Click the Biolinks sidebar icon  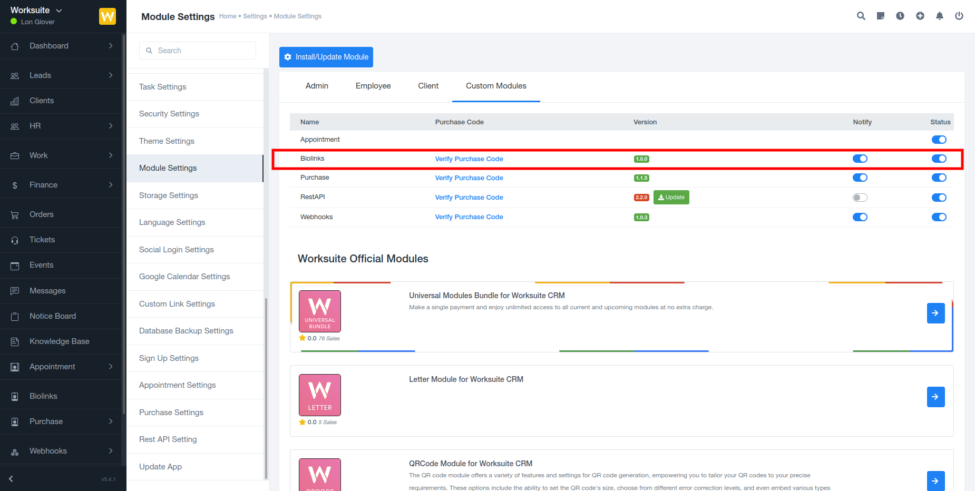pos(15,396)
